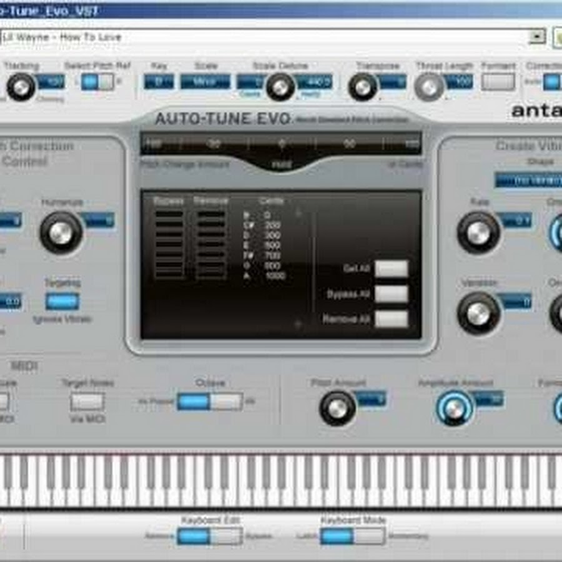Click the Amplitude Amount knob
The width and height of the screenshot is (562, 562).
tap(455, 408)
